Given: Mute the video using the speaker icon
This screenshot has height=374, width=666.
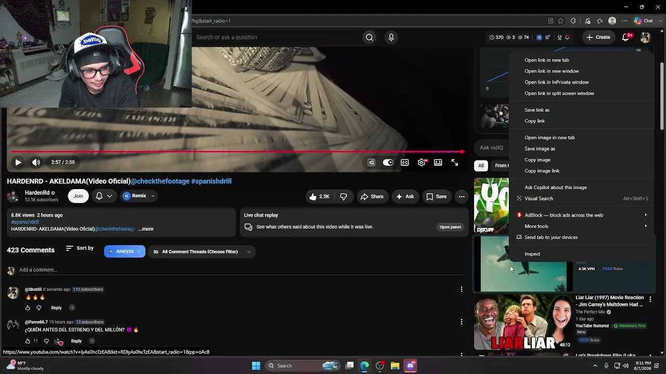Looking at the screenshot, I should click(x=36, y=163).
